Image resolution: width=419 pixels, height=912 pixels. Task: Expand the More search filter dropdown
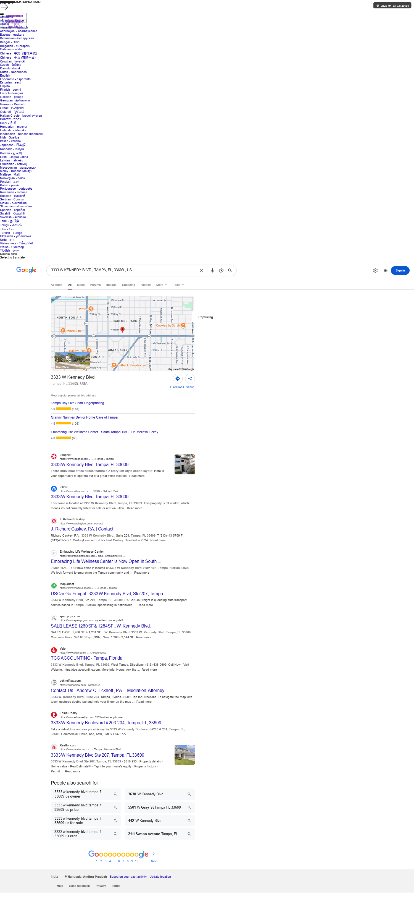point(162,285)
